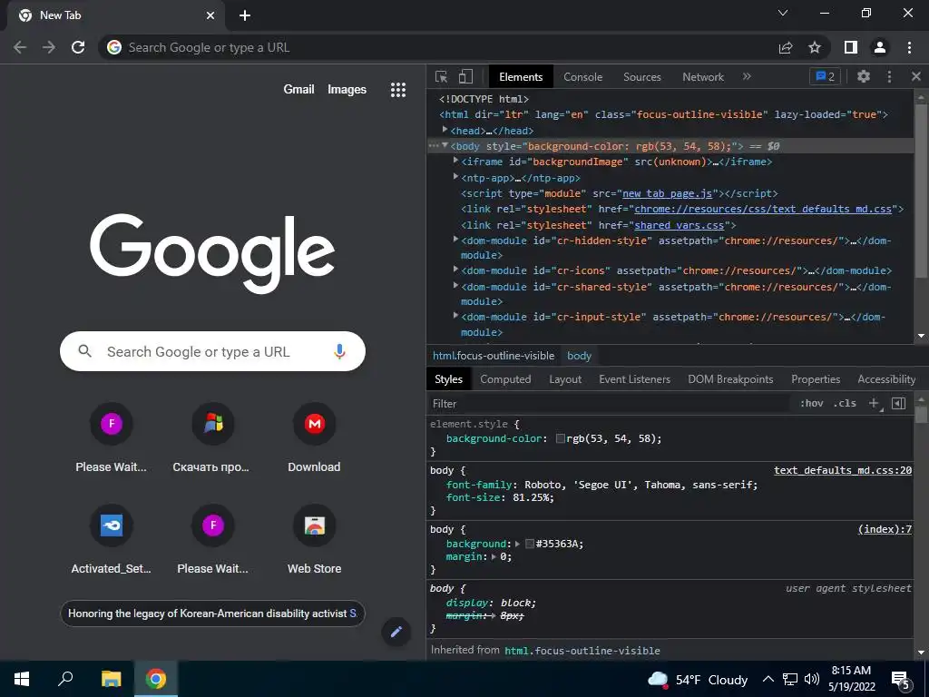Screen dimensions: 929x697
Task: Toggle the computed styles sidebar icon
Action: click(898, 403)
